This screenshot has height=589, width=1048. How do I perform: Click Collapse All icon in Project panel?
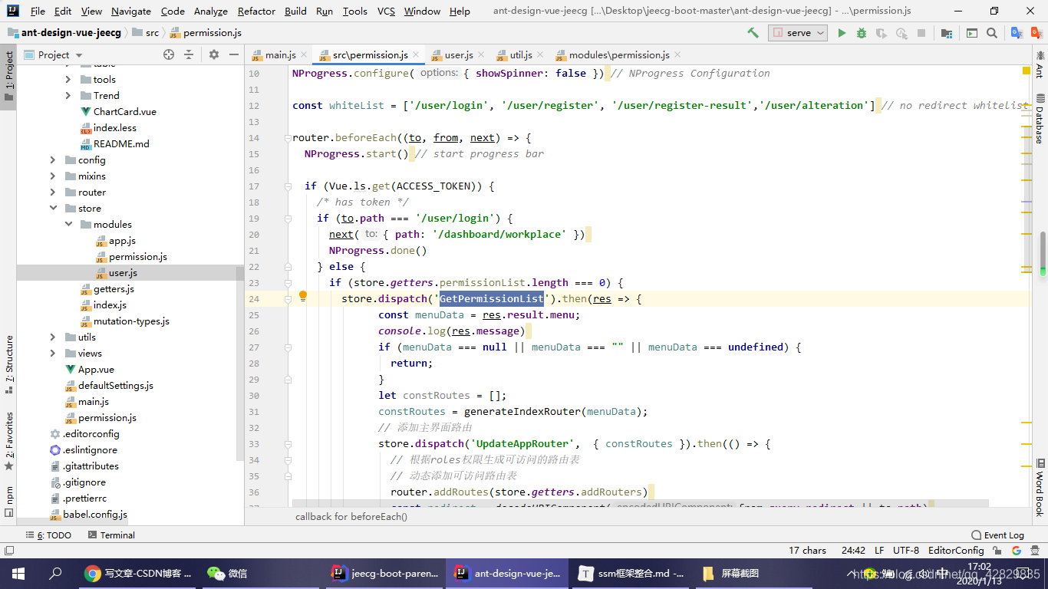tap(189, 54)
